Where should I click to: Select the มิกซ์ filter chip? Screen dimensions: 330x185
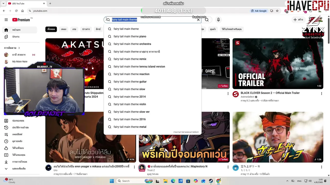[x=98, y=29]
